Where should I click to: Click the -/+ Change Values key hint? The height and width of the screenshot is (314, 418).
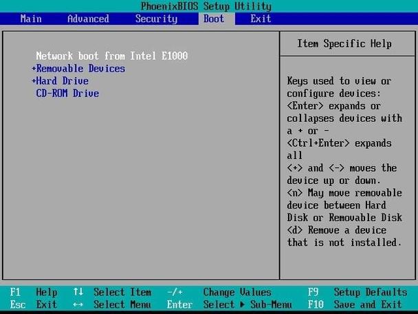175,292
